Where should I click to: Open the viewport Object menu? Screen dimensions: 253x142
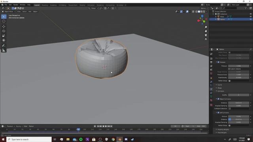pos(35,11)
